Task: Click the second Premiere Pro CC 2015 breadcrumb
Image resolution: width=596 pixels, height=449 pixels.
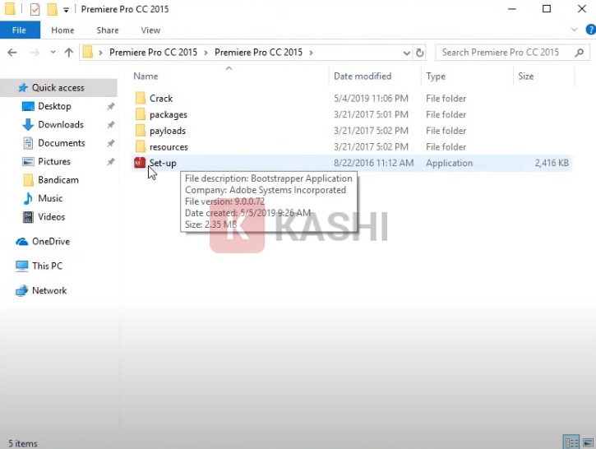Action: [258, 53]
